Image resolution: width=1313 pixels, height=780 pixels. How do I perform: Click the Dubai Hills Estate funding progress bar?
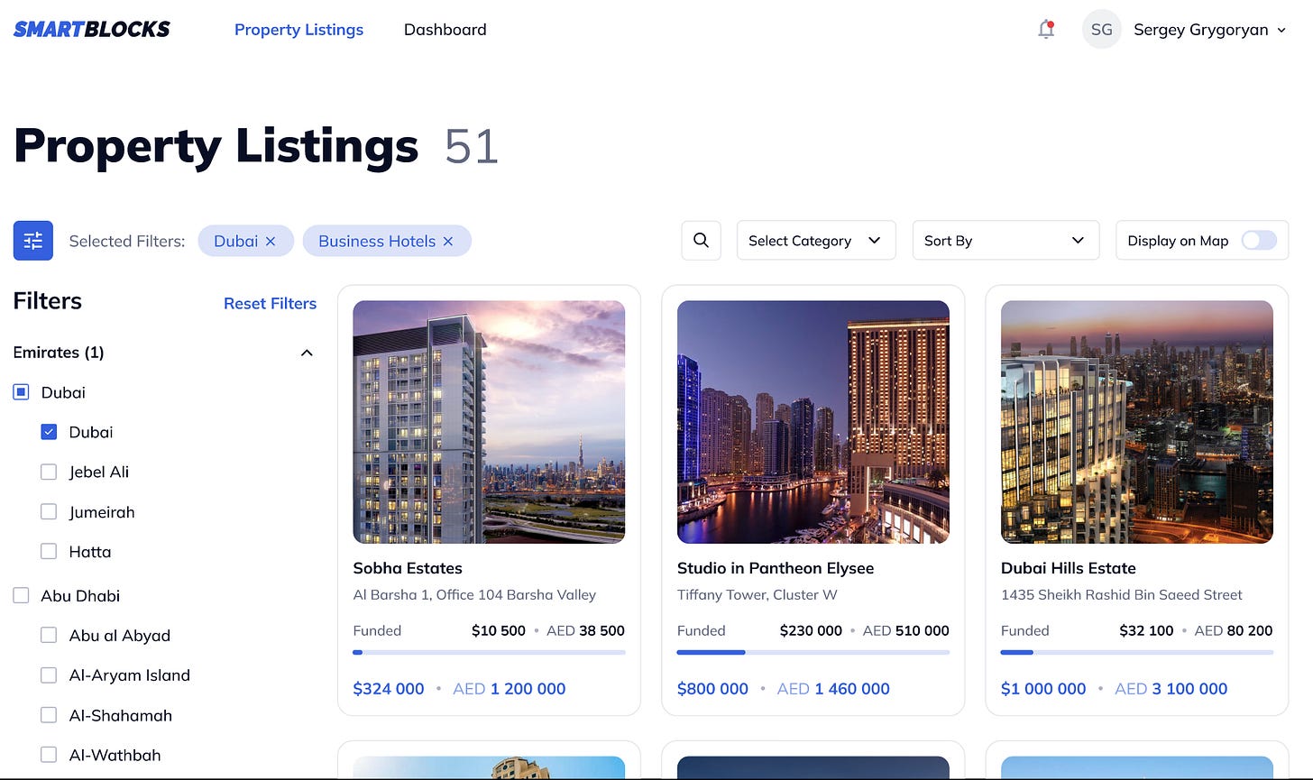point(1136,652)
